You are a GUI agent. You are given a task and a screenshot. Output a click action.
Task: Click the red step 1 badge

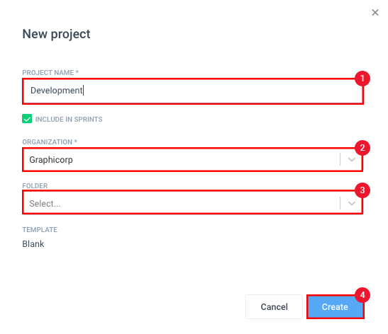pos(362,79)
